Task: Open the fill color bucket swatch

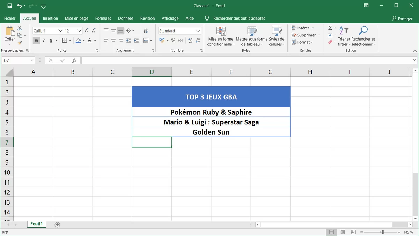Action: coord(79,41)
